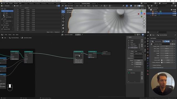177x99 pixels.
Task: Open the Tool properties tab at top
Action: (148, 35)
